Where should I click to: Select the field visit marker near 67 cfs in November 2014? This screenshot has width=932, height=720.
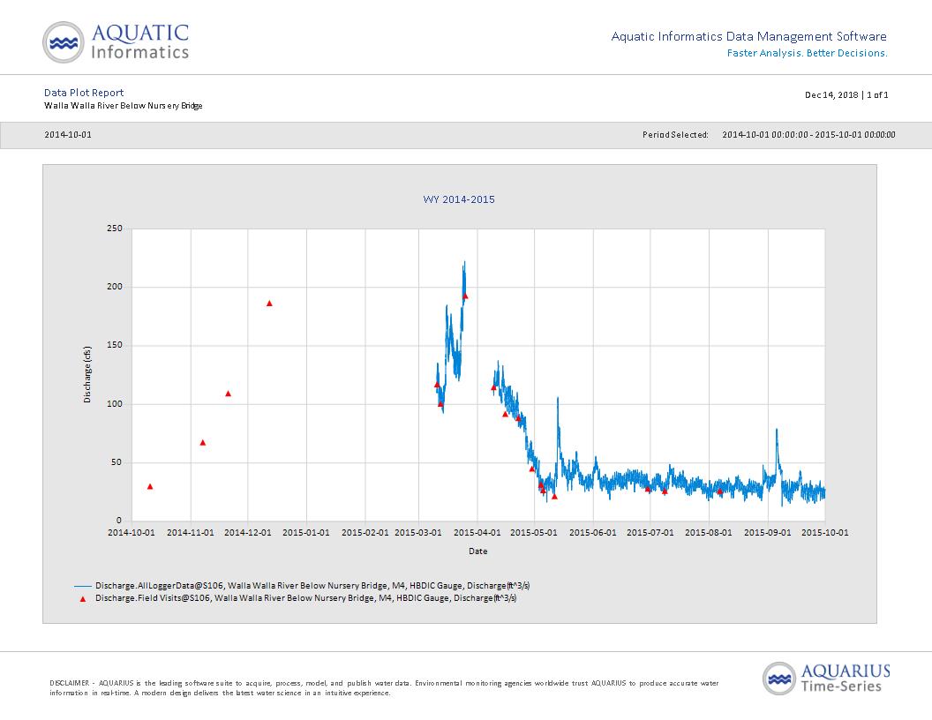(x=203, y=443)
